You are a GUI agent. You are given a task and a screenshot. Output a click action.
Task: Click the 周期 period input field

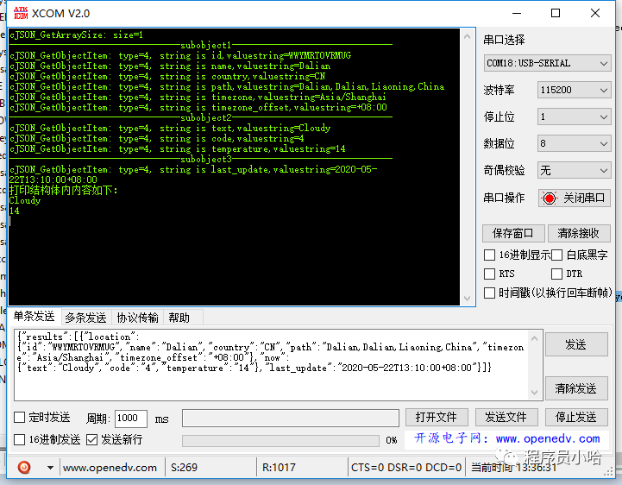pos(130,418)
